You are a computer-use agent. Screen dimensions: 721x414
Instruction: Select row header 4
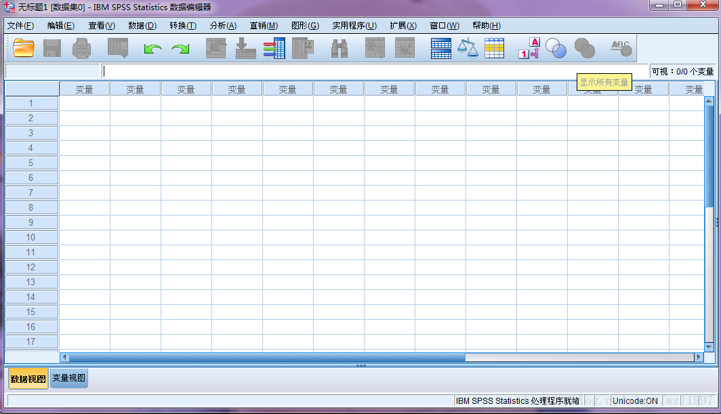click(x=31, y=148)
